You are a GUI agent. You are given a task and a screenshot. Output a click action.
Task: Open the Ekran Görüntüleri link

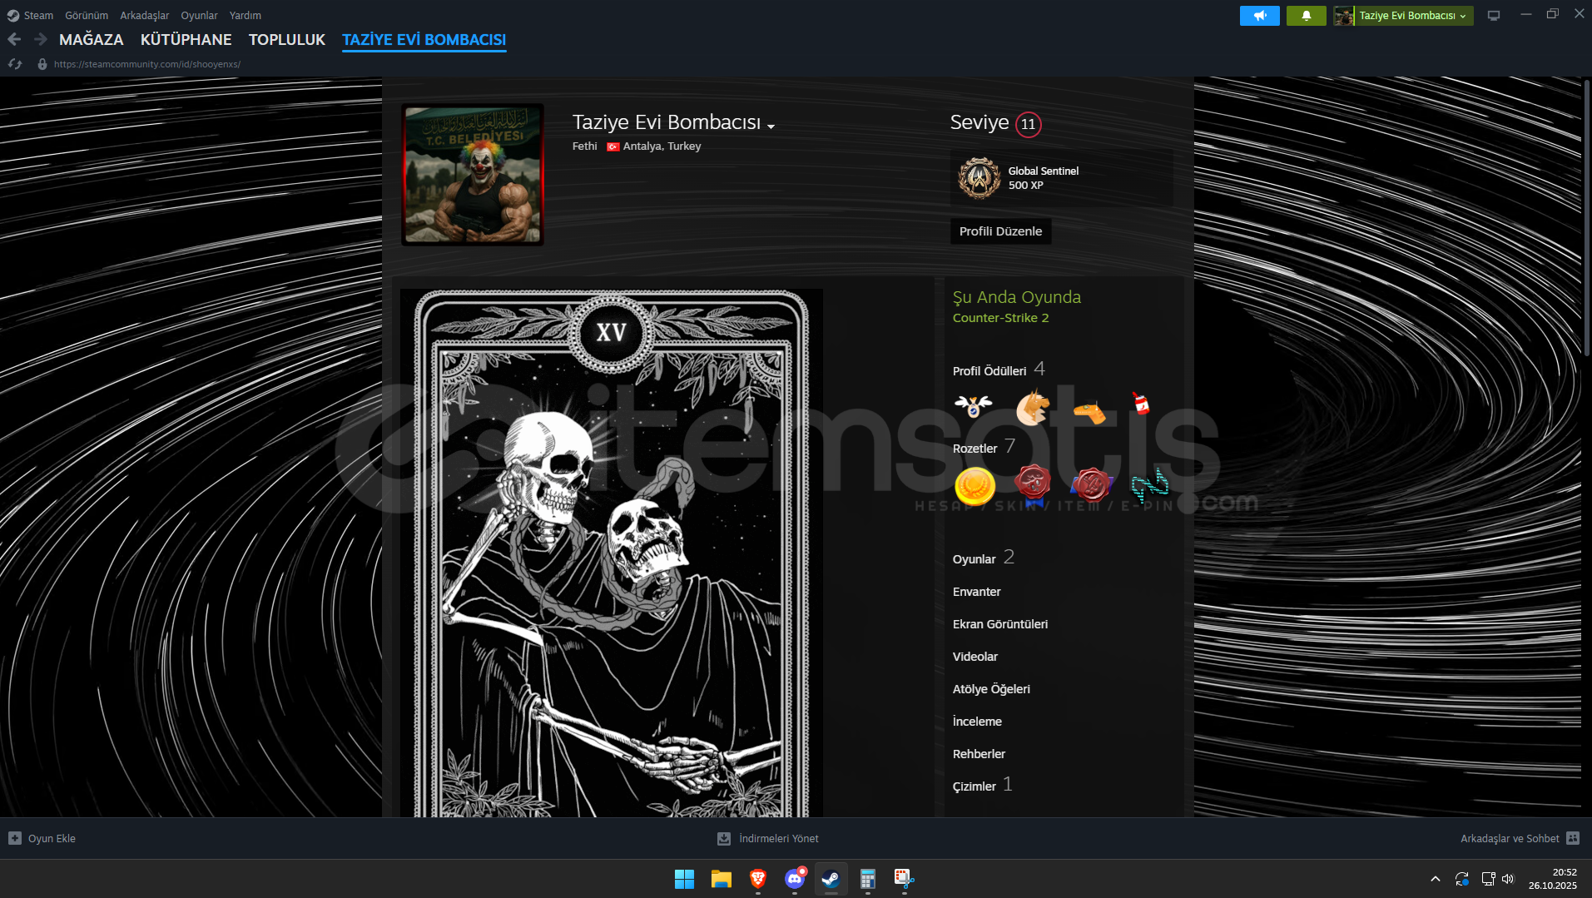click(1000, 624)
